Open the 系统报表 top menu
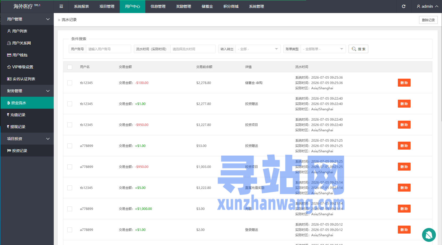The height and width of the screenshot is (245, 442). point(81,6)
